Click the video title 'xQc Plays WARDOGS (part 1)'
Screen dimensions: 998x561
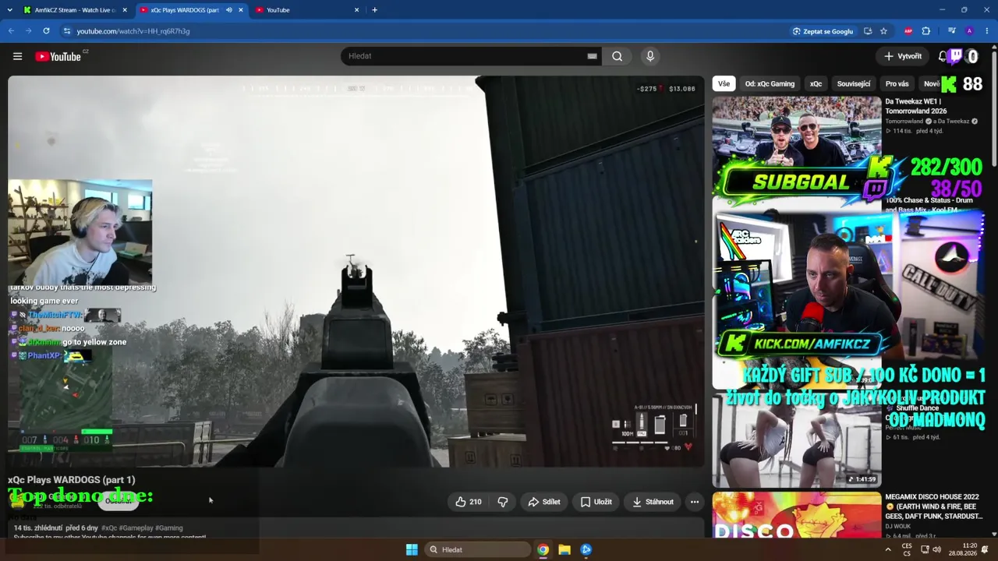(72, 480)
